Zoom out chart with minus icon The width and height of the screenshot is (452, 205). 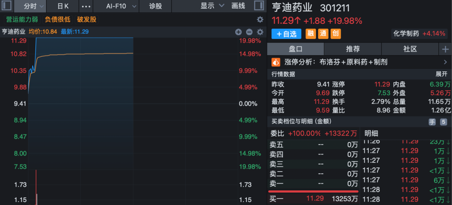(x=249, y=32)
